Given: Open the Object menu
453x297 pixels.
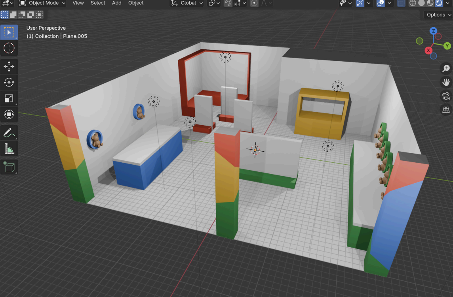Looking at the screenshot, I should click(136, 3).
